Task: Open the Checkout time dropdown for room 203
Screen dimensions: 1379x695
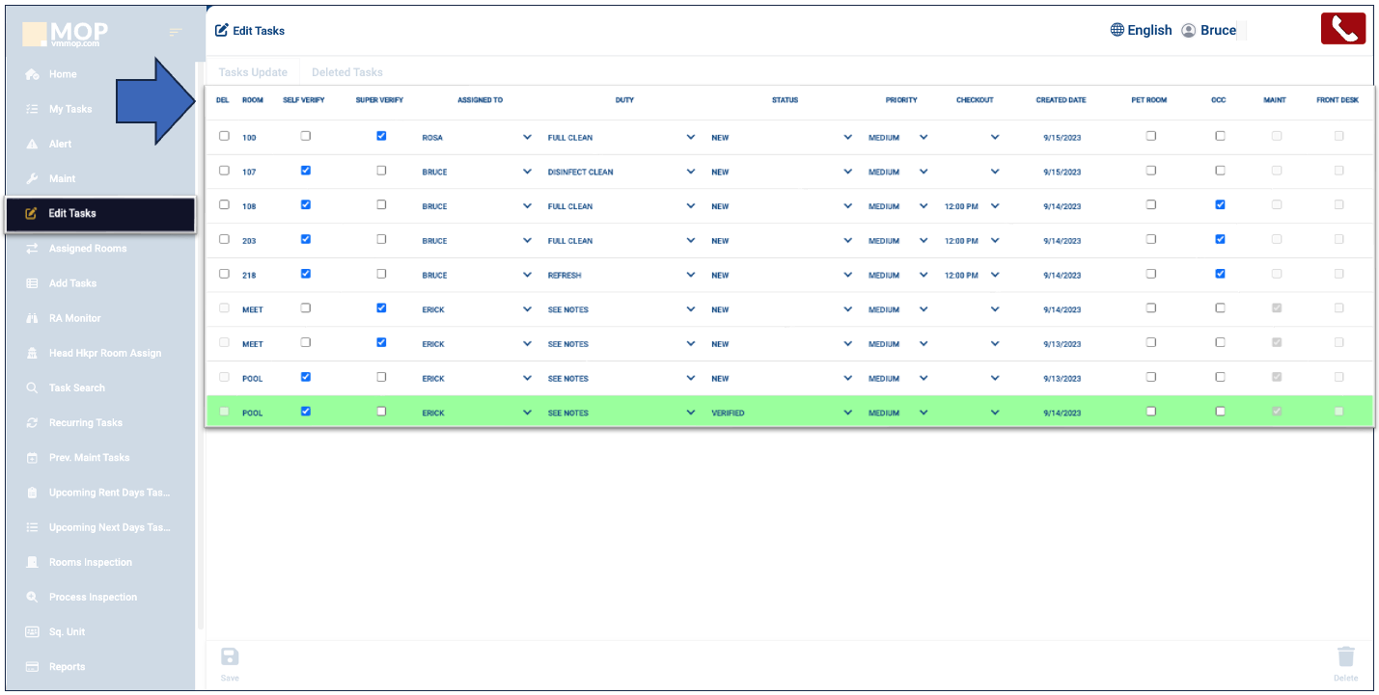Action: pos(995,241)
